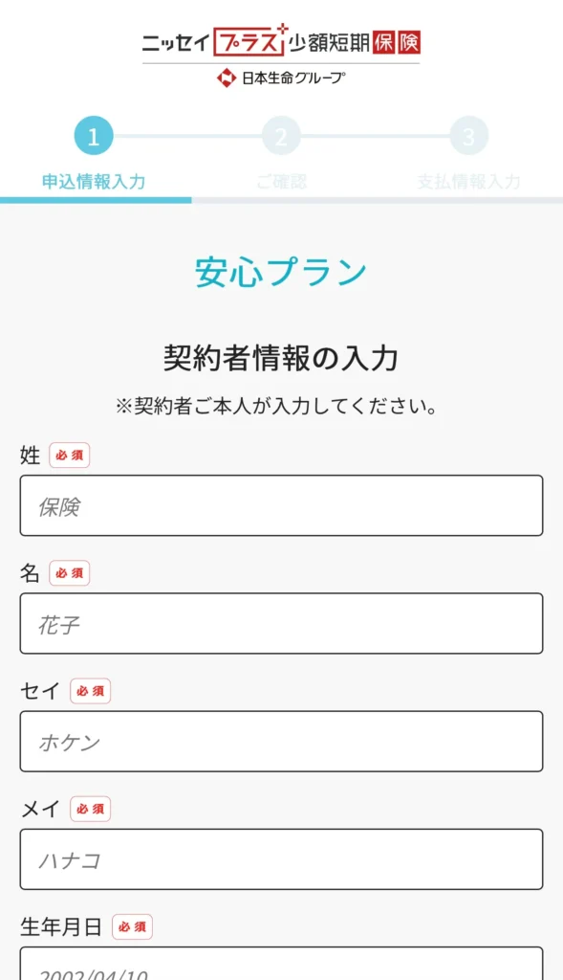Click the blue progress bar under step tabs

tap(96, 201)
